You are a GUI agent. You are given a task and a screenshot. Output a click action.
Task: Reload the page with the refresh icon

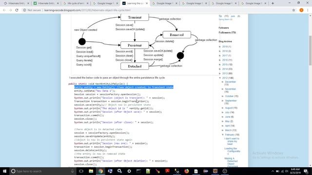click(x=17, y=10)
